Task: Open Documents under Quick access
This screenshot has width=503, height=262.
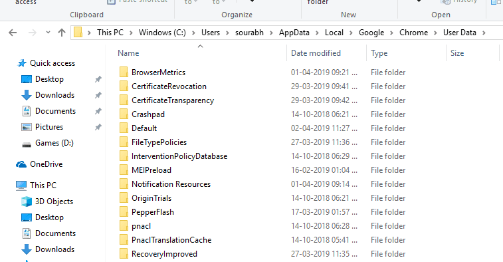Action: click(x=56, y=111)
